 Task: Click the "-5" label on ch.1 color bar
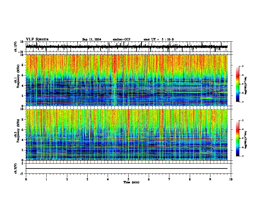pos(242,84)
